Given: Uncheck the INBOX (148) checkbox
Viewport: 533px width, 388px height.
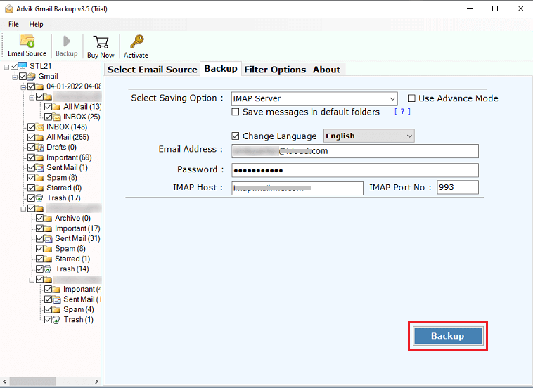Looking at the screenshot, I should point(31,127).
